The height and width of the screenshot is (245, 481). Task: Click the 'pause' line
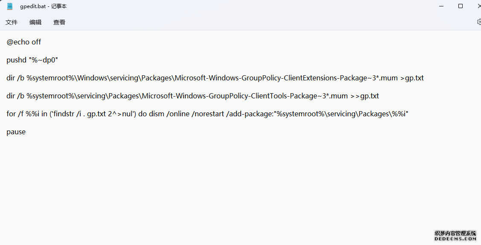(x=16, y=132)
